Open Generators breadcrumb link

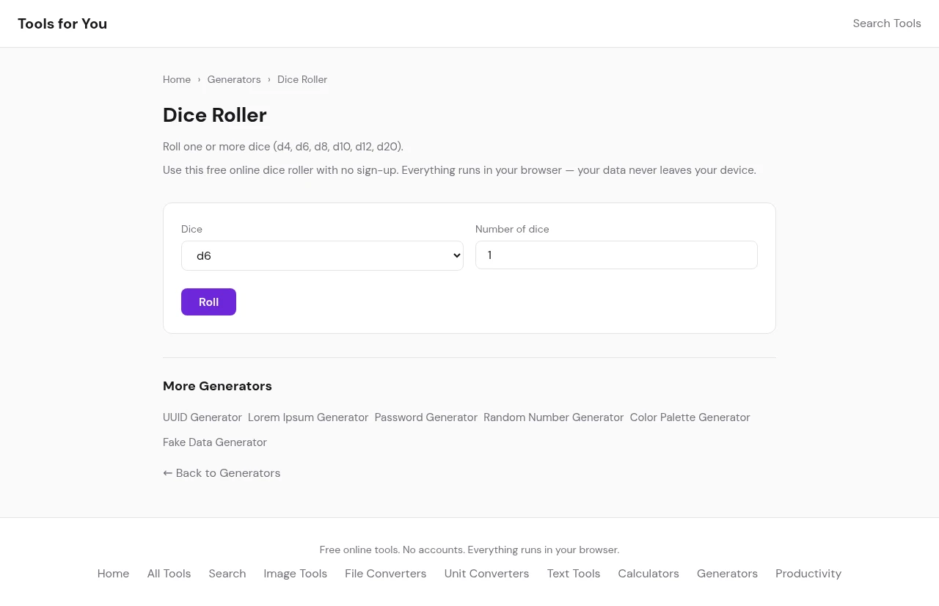coord(234,79)
